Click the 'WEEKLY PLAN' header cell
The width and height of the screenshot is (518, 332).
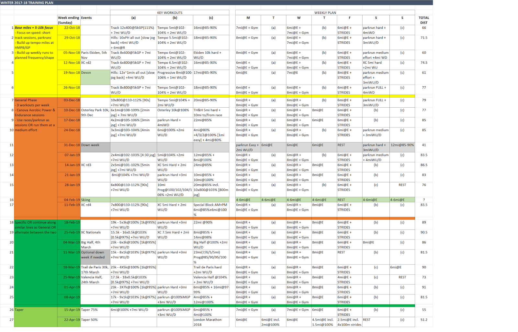325,13
